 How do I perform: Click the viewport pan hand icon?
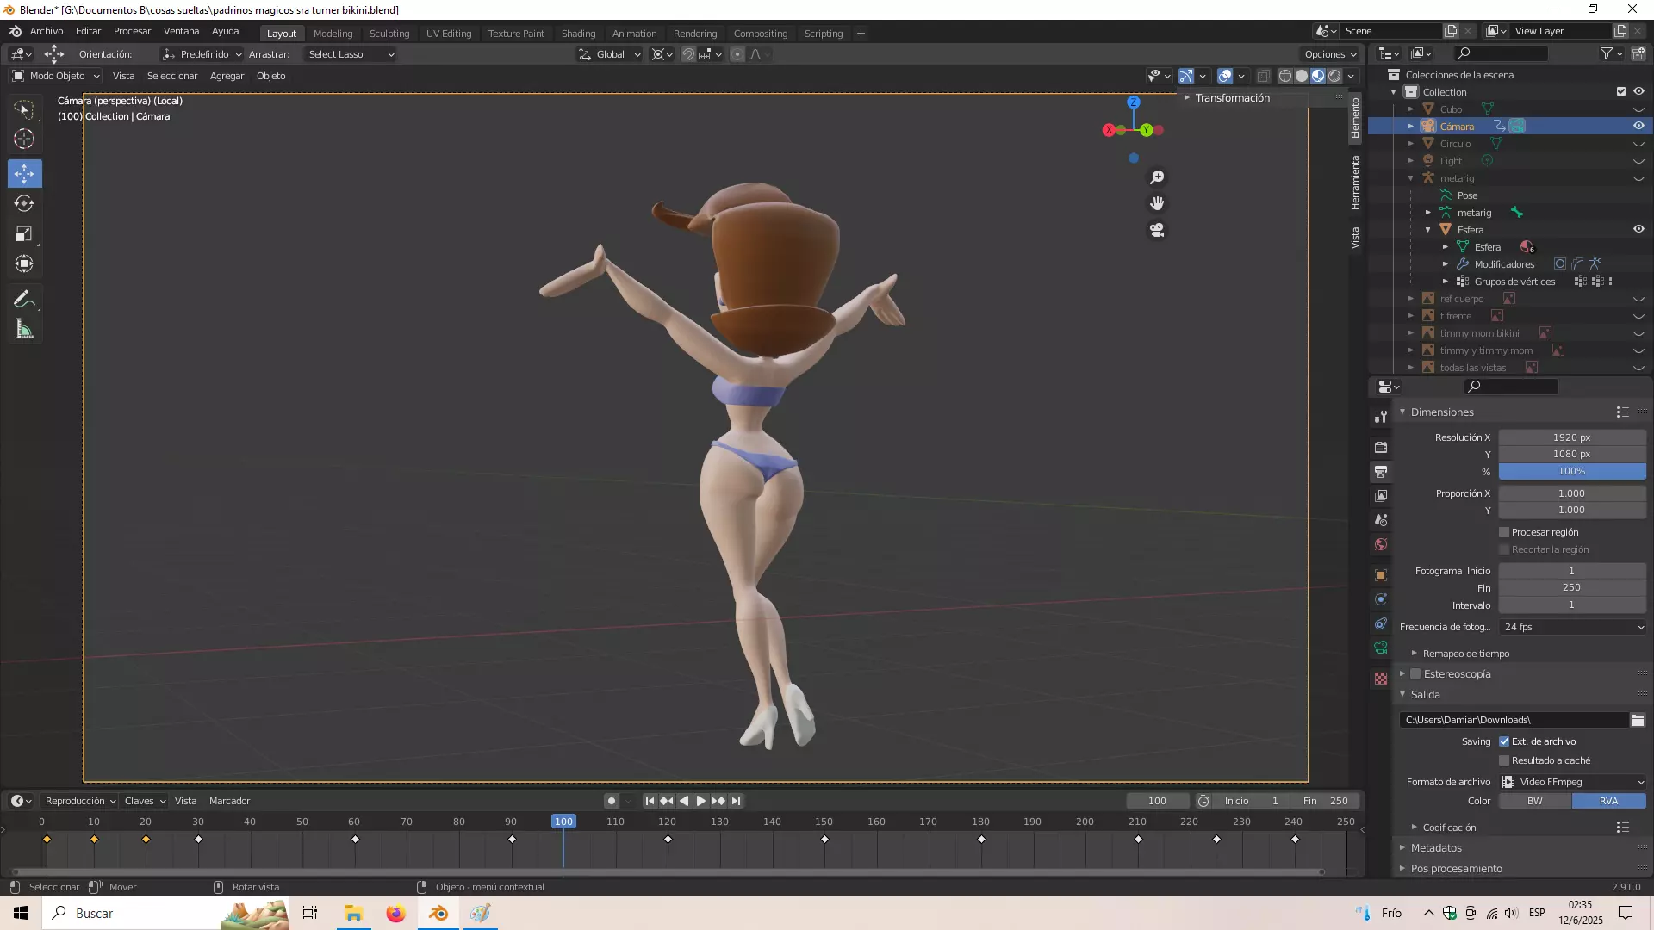pyautogui.click(x=1157, y=203)
